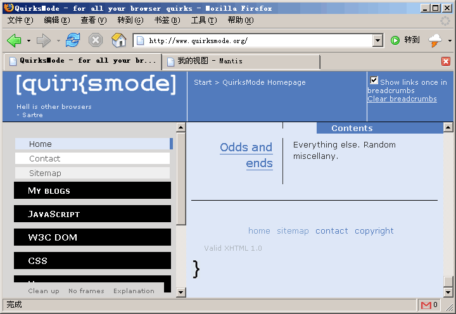Image resolution: width=456 pixels, height=314 pixels.
Task: Open the 书签(B) menu
Action: pos(167,20)
